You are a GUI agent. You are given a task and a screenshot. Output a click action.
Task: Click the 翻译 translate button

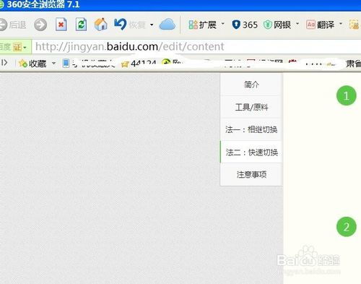point(321,25)
